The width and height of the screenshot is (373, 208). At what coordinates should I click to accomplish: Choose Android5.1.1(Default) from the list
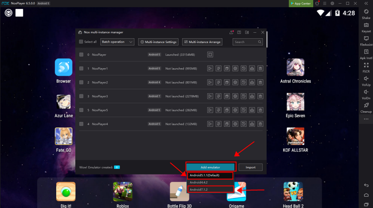tap(210, 175)
